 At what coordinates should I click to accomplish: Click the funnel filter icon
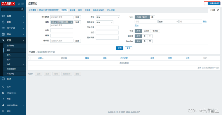(x=218, y=10)
